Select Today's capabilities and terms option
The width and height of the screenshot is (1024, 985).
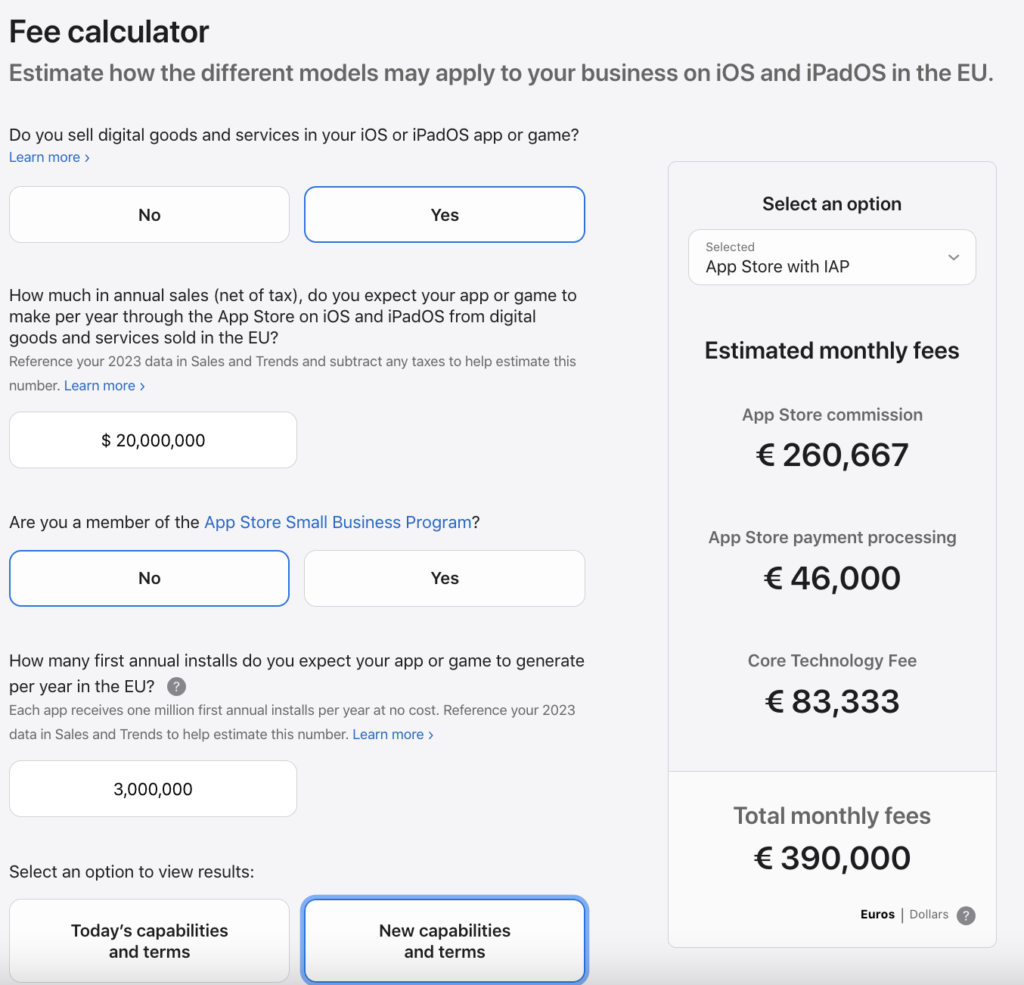coord(149,940)
